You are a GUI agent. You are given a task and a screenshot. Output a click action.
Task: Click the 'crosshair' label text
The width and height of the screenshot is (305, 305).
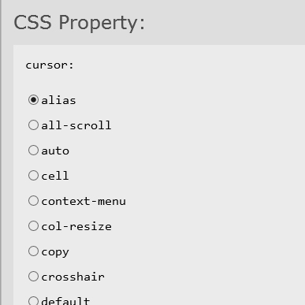tap(73, 277)
